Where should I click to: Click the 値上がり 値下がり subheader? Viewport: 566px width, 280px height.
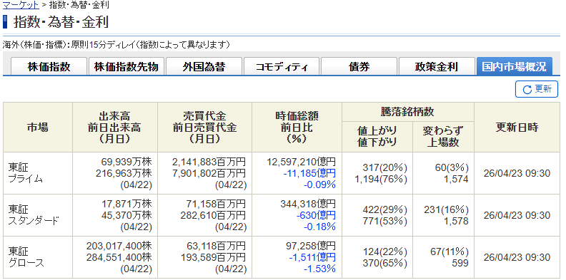pos(377,136)
